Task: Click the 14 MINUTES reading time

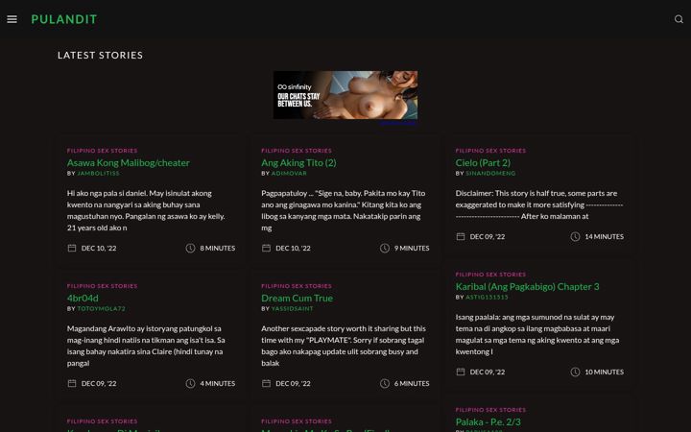Action: click(605, 237)
